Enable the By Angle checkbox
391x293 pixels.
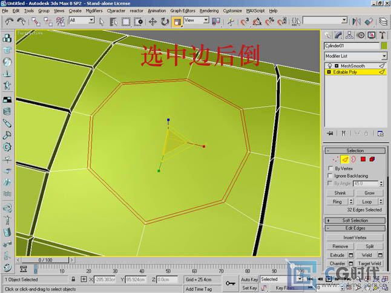330,183
